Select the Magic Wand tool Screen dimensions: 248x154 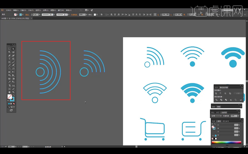(10, 52)
